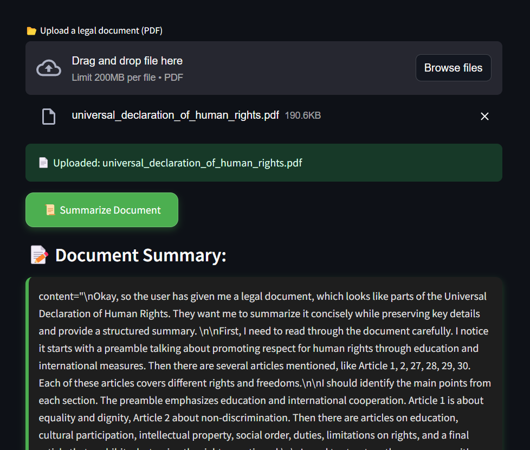The width and height of the screenshot is (530, 450).
Task: Click the 'Limit 200MB per file • PDF' text
Action: 127,78
